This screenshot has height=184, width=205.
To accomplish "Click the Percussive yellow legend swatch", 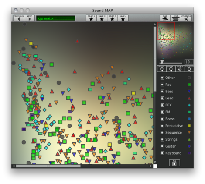I will (189, 126).
